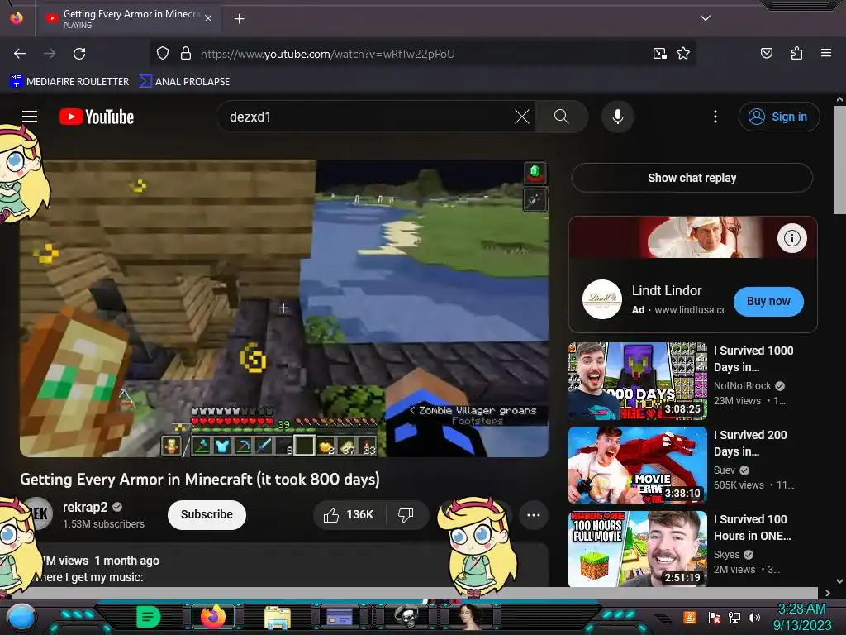The height and width of the screenshot is (635, 846).
Task: Go to YouTube home via logo
Action: (97, 117)
